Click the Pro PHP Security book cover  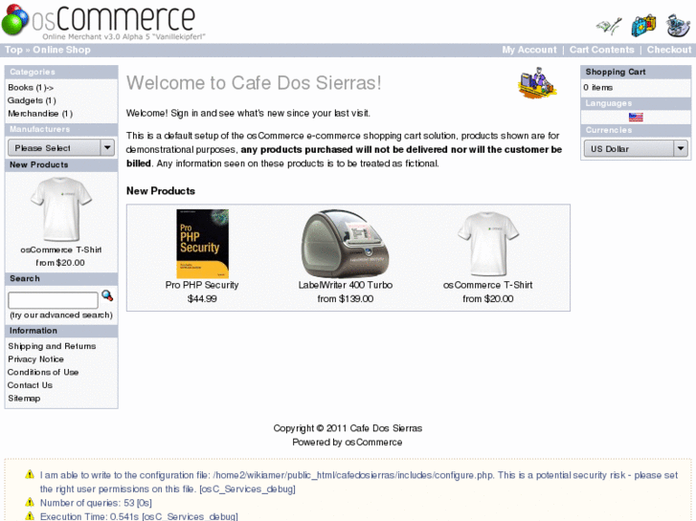point(202,244)
